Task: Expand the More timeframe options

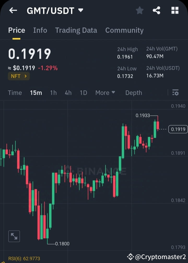Action: pyautogui.click(x=105, y=93)
